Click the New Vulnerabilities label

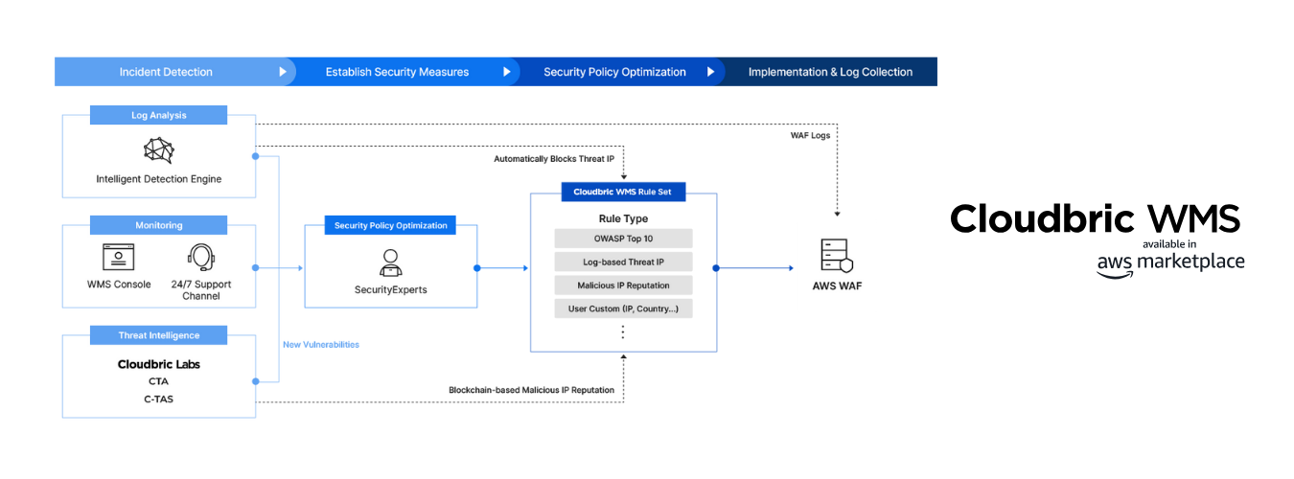[321, 344]
